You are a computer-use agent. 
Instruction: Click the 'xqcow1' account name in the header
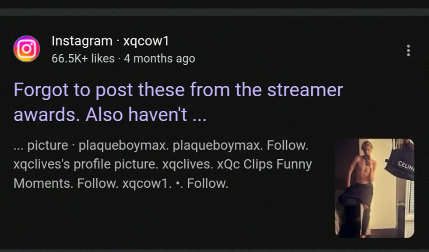click(x=146, y=41)
